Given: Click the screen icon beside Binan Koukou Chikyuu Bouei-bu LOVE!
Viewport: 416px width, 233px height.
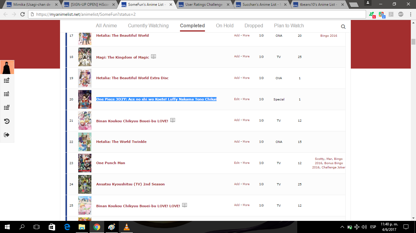Looking at the screenshot, I should point(173,120).
